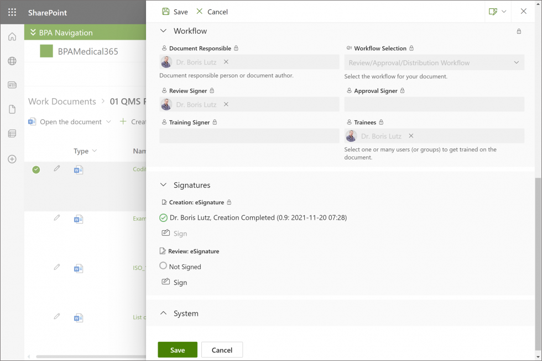The height and width of the screenshot is (361, 542).
Task: Click the news sidebar icon
Action: tap(12, 85)
